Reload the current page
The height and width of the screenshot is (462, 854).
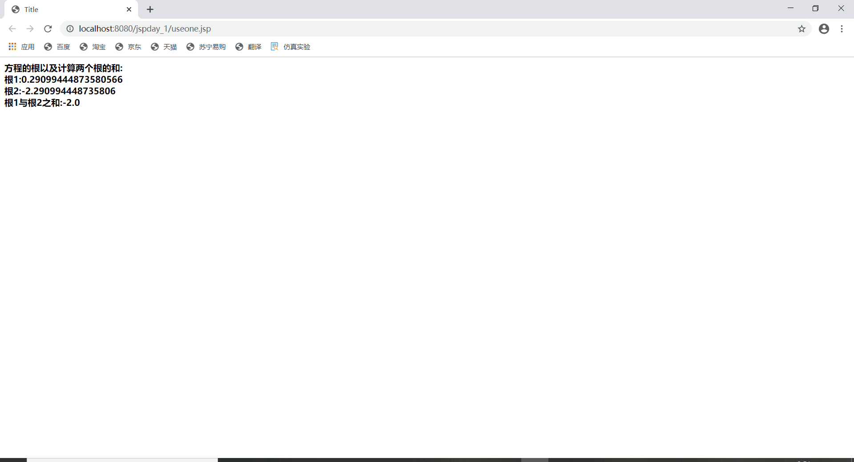(x=48, y=28)
